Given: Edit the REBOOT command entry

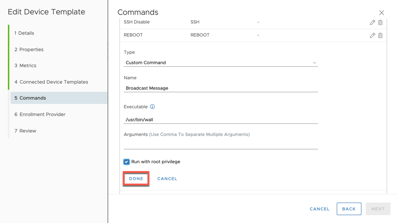Looking at the screenshot, I should tap(372, 36).
